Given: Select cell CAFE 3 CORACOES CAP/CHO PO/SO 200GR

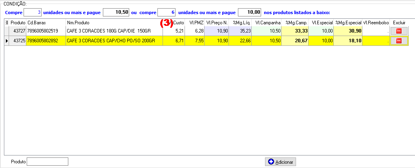Looking at the screenshot, I should [114, 41].
